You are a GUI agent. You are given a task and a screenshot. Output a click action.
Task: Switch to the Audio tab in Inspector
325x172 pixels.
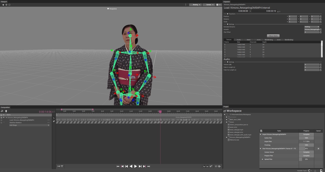[x=239, y=40]
